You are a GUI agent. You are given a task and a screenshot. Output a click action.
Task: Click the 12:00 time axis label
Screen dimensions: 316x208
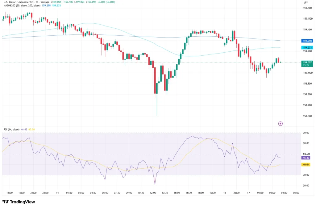(153, 193)
